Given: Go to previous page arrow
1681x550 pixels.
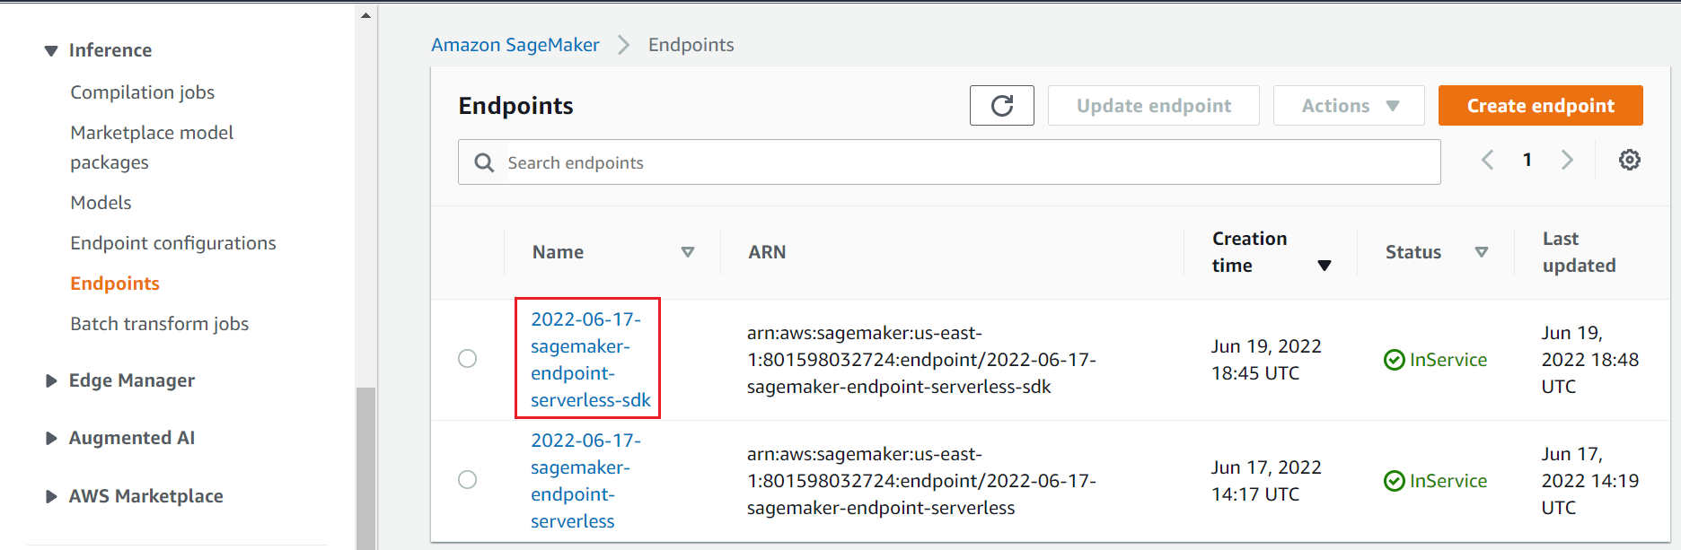Looking at the screenshot, I should 1488,160.
